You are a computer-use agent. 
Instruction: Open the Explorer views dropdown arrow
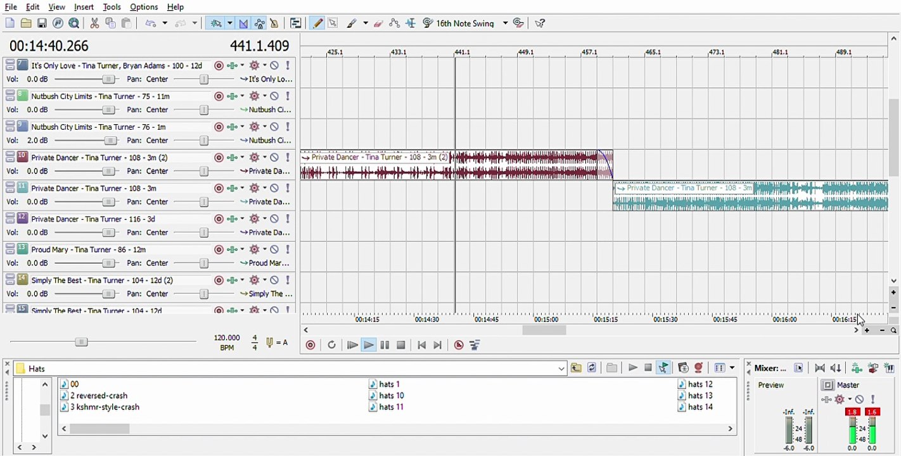pos(732,368)
